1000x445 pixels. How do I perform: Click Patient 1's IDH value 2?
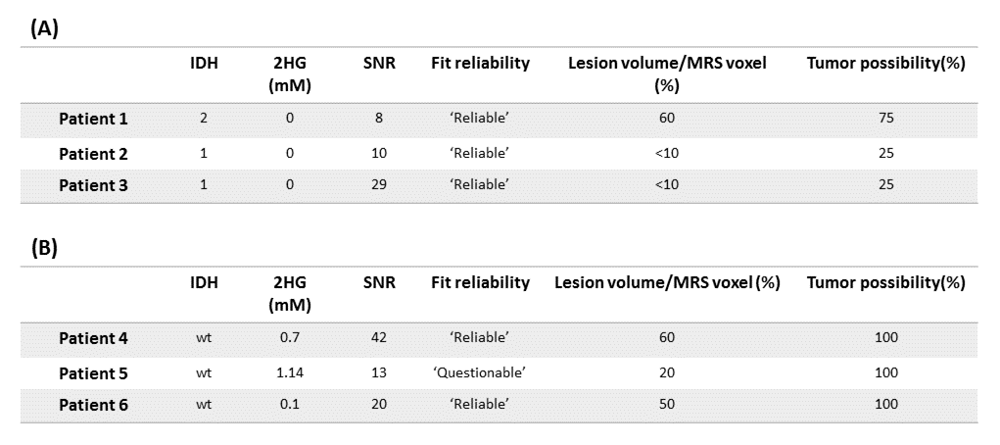pos(204,119)
